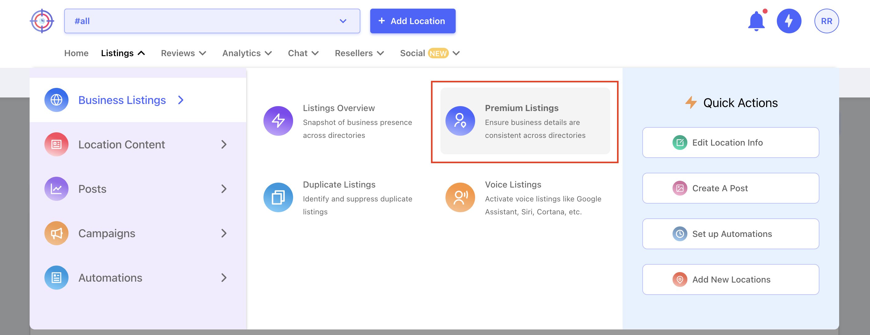Click 'Identify and suppress duplicate listings' text

tap(357, 205)
